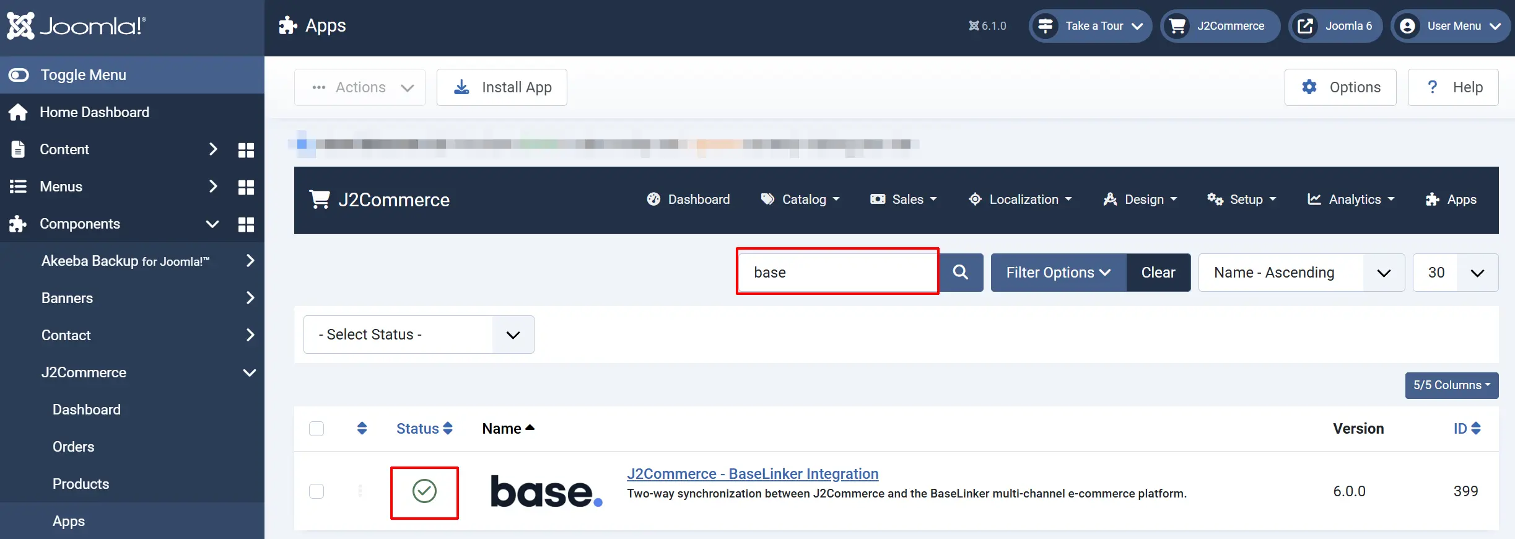Open the Select Status dropdown
Image resolution: width=1515 pixels, height=539 pixels.
click(x=419, y=335)
